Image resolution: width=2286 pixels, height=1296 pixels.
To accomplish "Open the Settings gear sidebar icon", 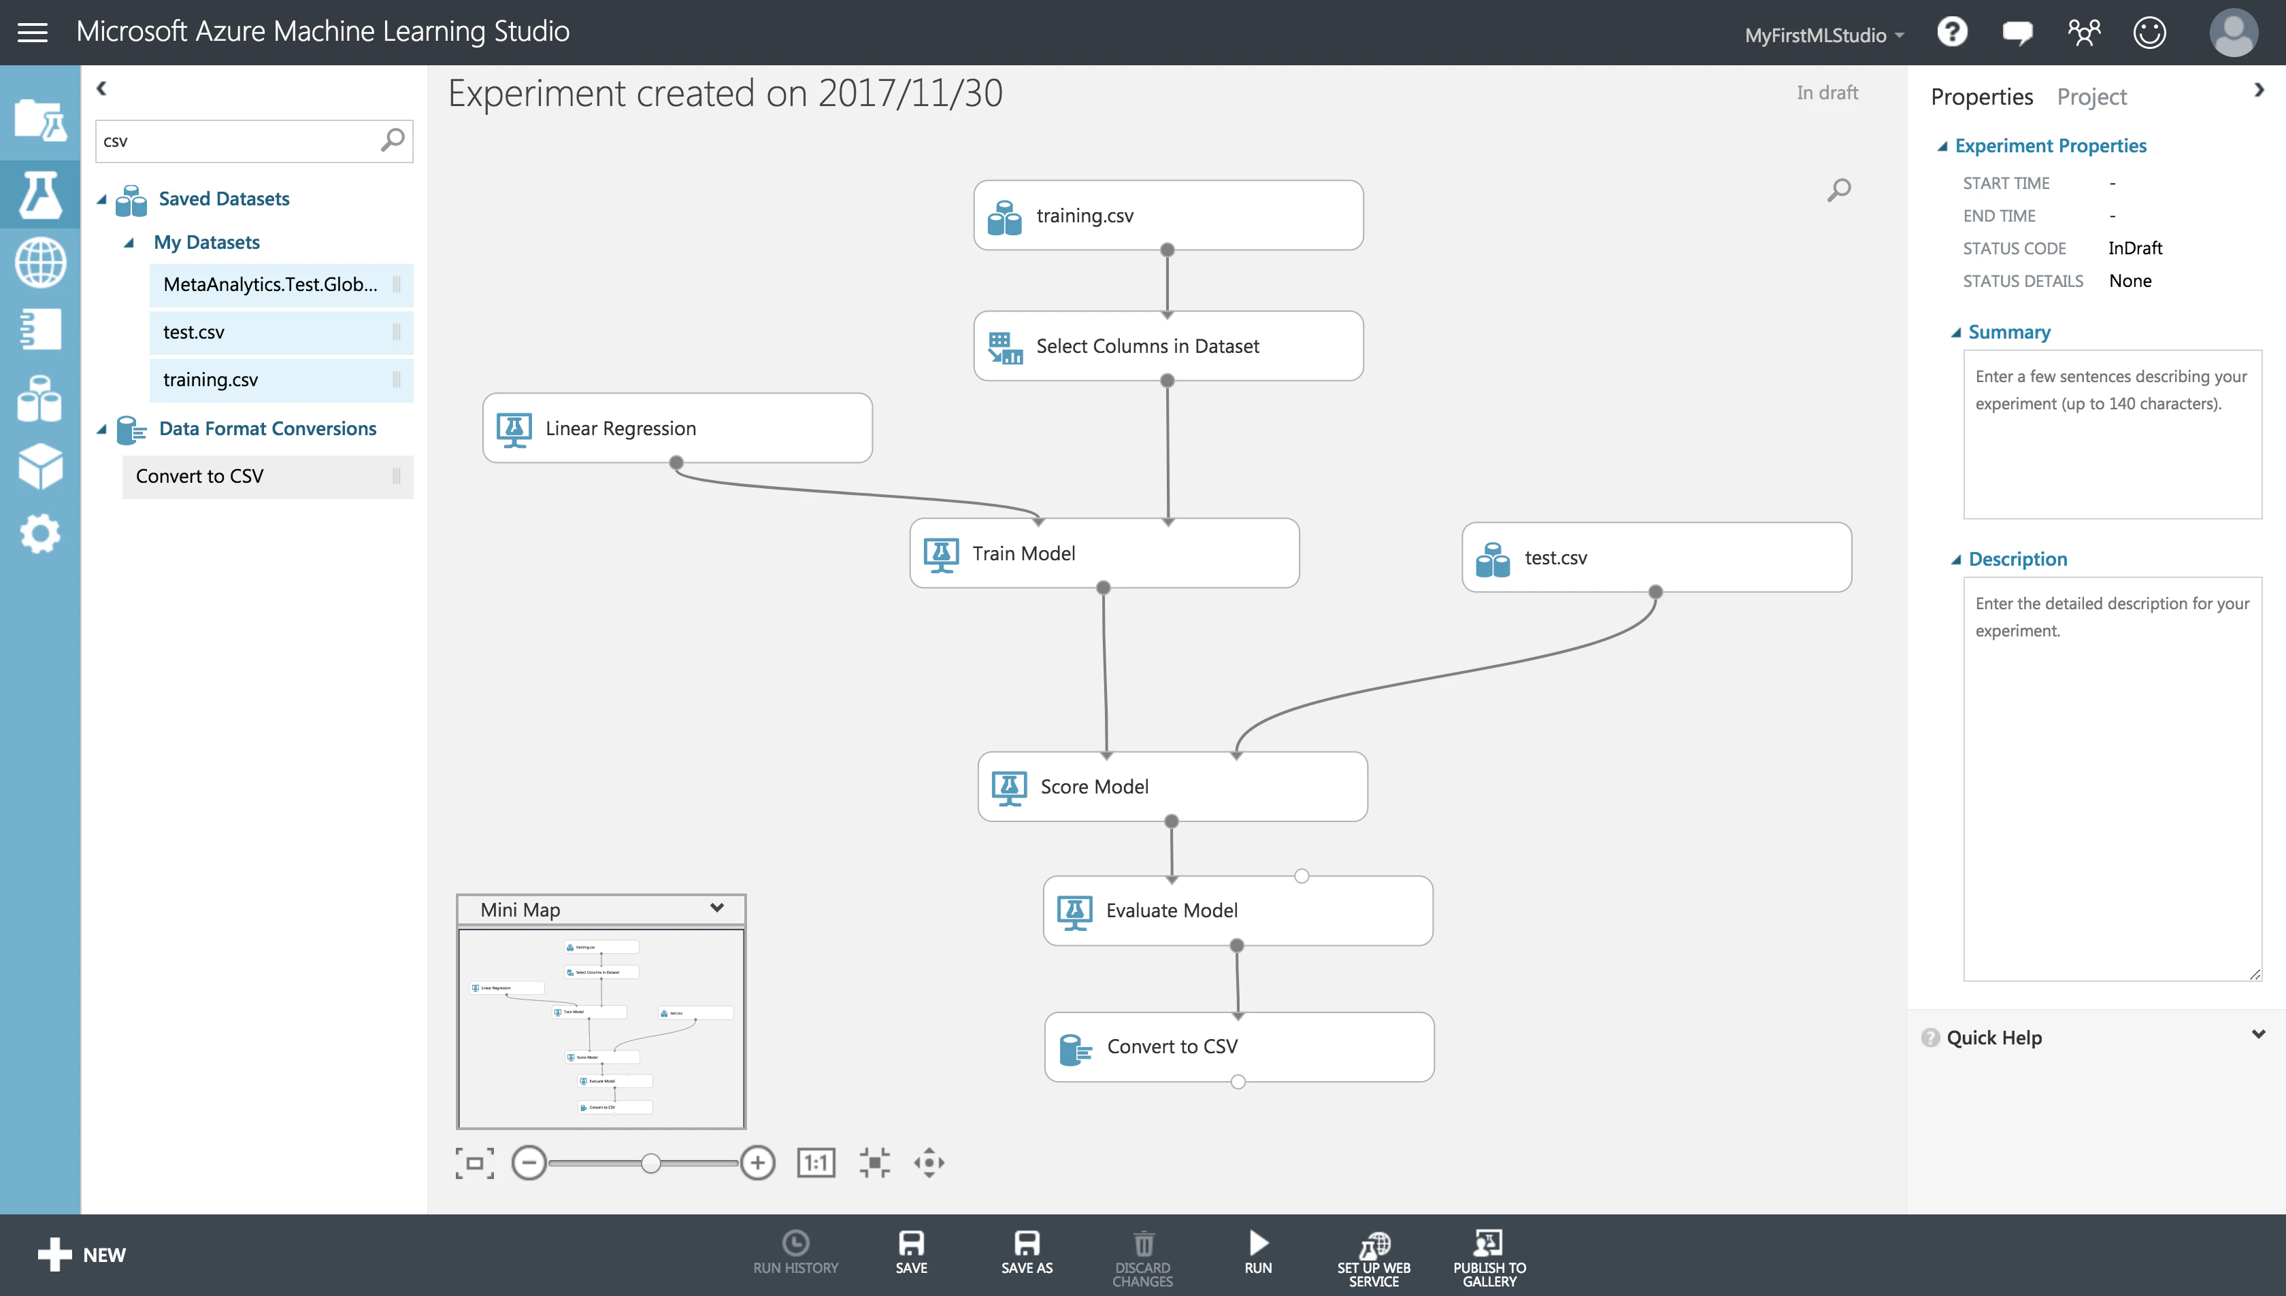I will pyautogui.click(x=40, y=534).
